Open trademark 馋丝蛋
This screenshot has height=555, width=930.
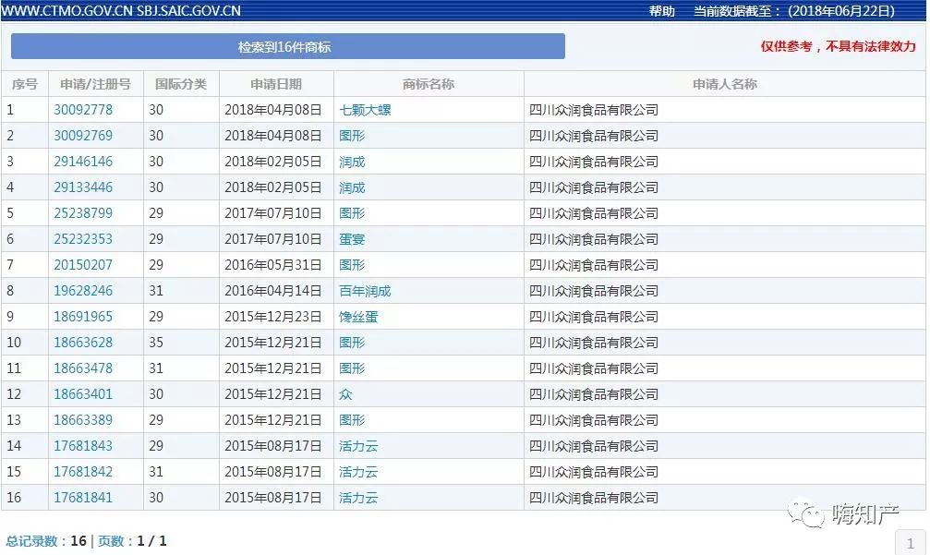coord(358,317)
